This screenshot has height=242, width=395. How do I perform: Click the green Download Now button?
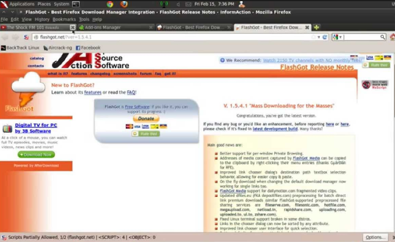pyautogui.click(x=36, y=155)
